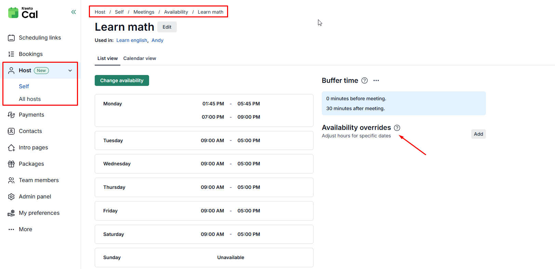
Task: Open Payments icon in sidebar
Action: point(11,115)
